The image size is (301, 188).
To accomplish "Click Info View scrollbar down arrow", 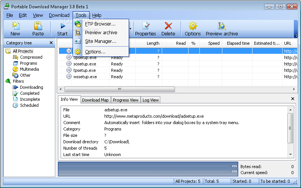I will click(290, 155).
